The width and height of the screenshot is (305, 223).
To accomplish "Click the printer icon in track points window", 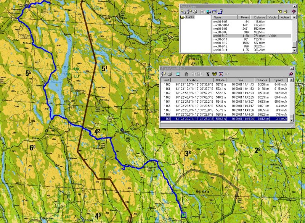I will (170, 74).
